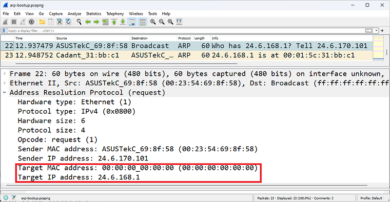Select the Hardware type: Ethernet (1) line

tap(75, 102)
